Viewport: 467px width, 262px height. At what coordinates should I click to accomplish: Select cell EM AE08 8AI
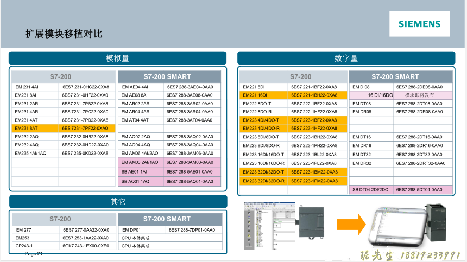click(141, 95)
